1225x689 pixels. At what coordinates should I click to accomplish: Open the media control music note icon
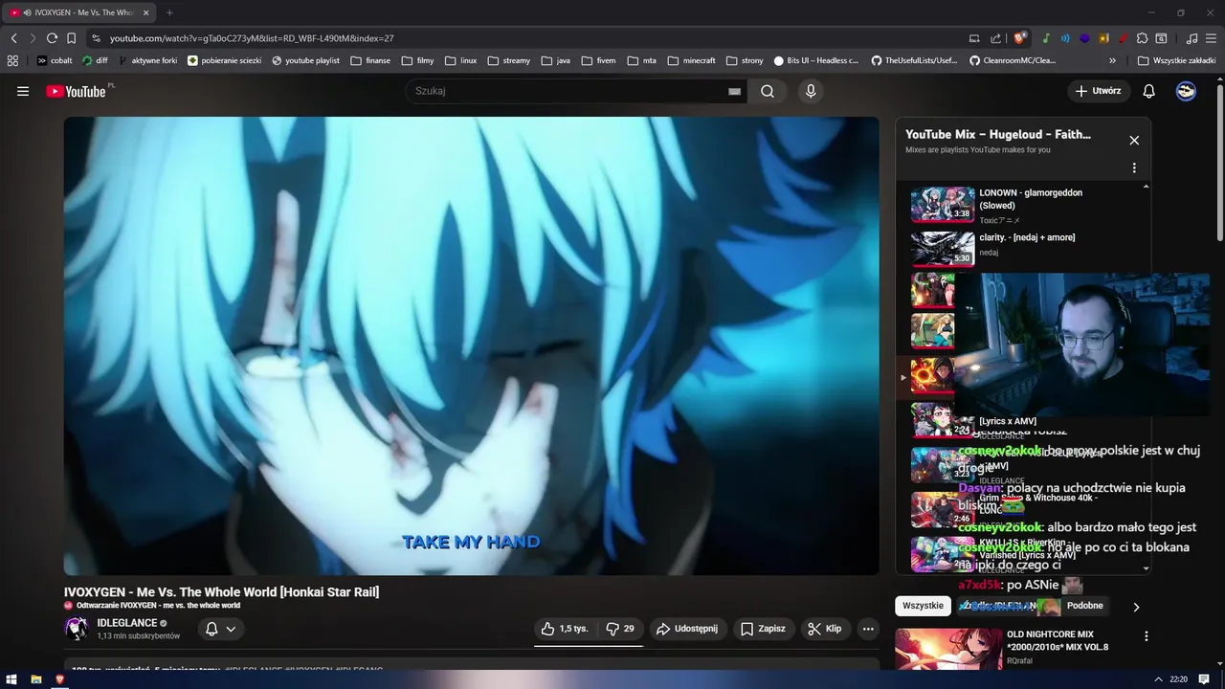[x=1192, y=38]
